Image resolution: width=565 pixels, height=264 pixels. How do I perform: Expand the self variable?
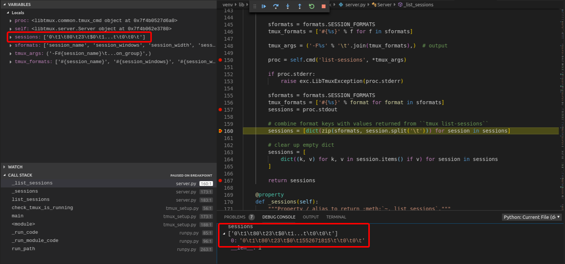(10, 28)
